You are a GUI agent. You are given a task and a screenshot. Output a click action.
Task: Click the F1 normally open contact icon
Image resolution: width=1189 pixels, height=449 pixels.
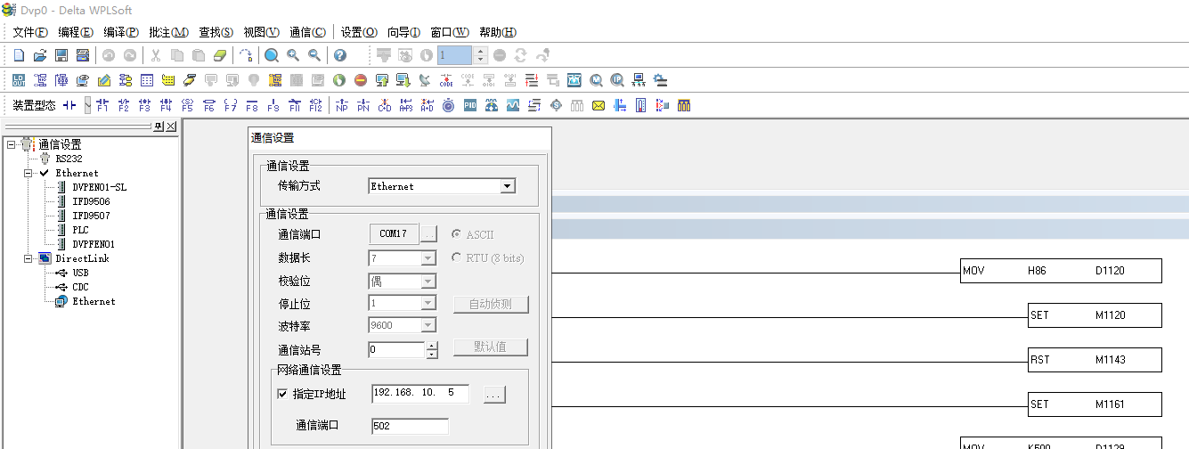coord(102,105)
